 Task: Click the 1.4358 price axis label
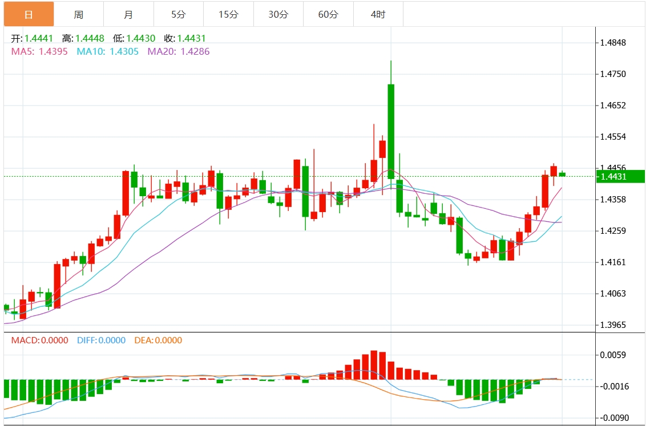click(x=613, y=200)
